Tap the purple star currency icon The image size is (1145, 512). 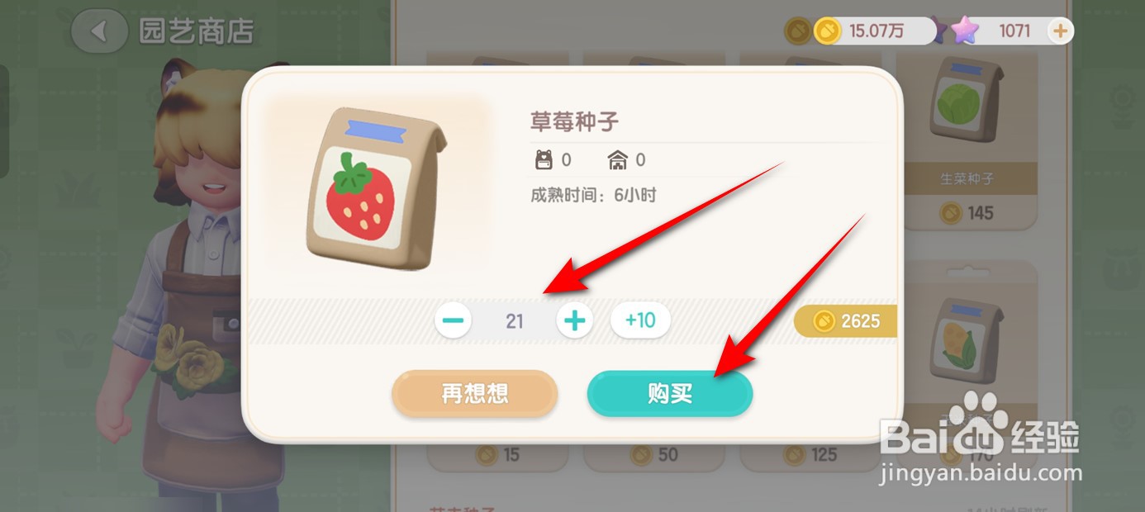click(x=963, y=31)
